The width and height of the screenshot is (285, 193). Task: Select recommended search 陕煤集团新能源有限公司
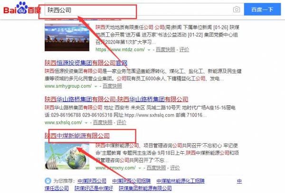[145, 188]
